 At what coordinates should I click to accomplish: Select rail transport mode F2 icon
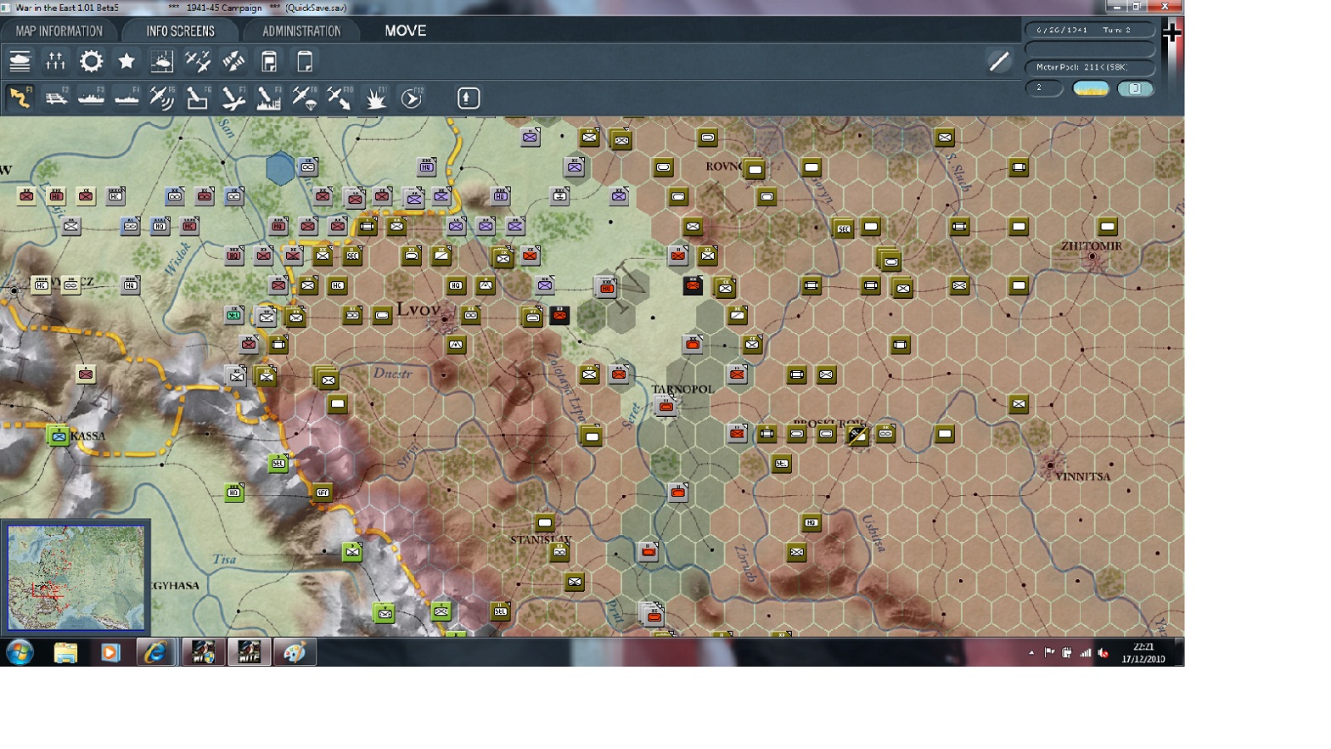[x=55, y=98]
